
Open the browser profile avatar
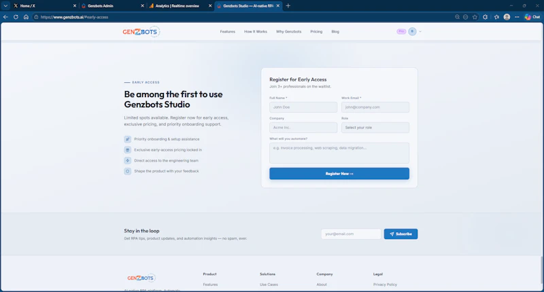tap(507, 17)
